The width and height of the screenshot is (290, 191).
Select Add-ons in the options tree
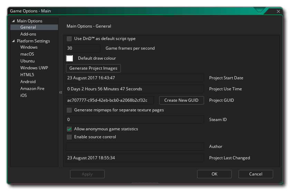pyautogui.click(x=28, y=34)
